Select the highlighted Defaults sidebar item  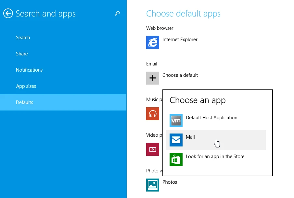coord(25,102)
